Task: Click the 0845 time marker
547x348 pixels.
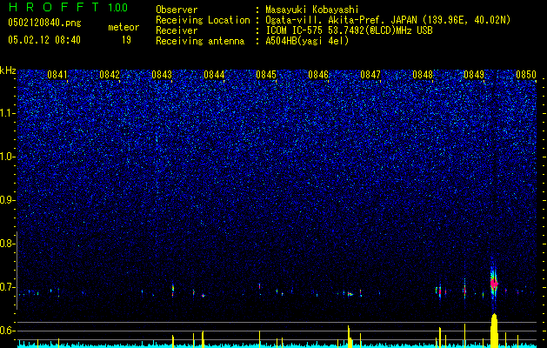Action: [x=266, y=75]
